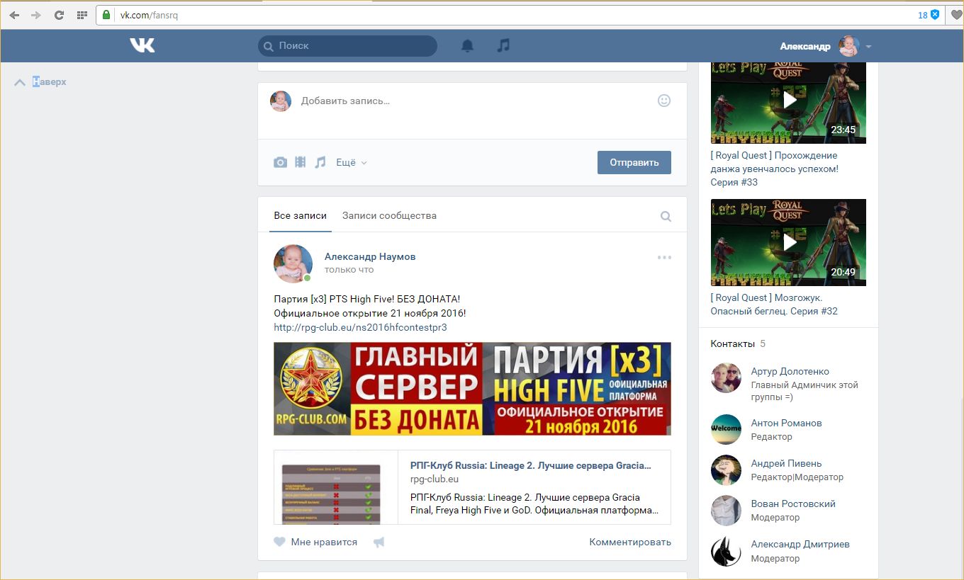Share post using megaphone icon

point(379,542)
